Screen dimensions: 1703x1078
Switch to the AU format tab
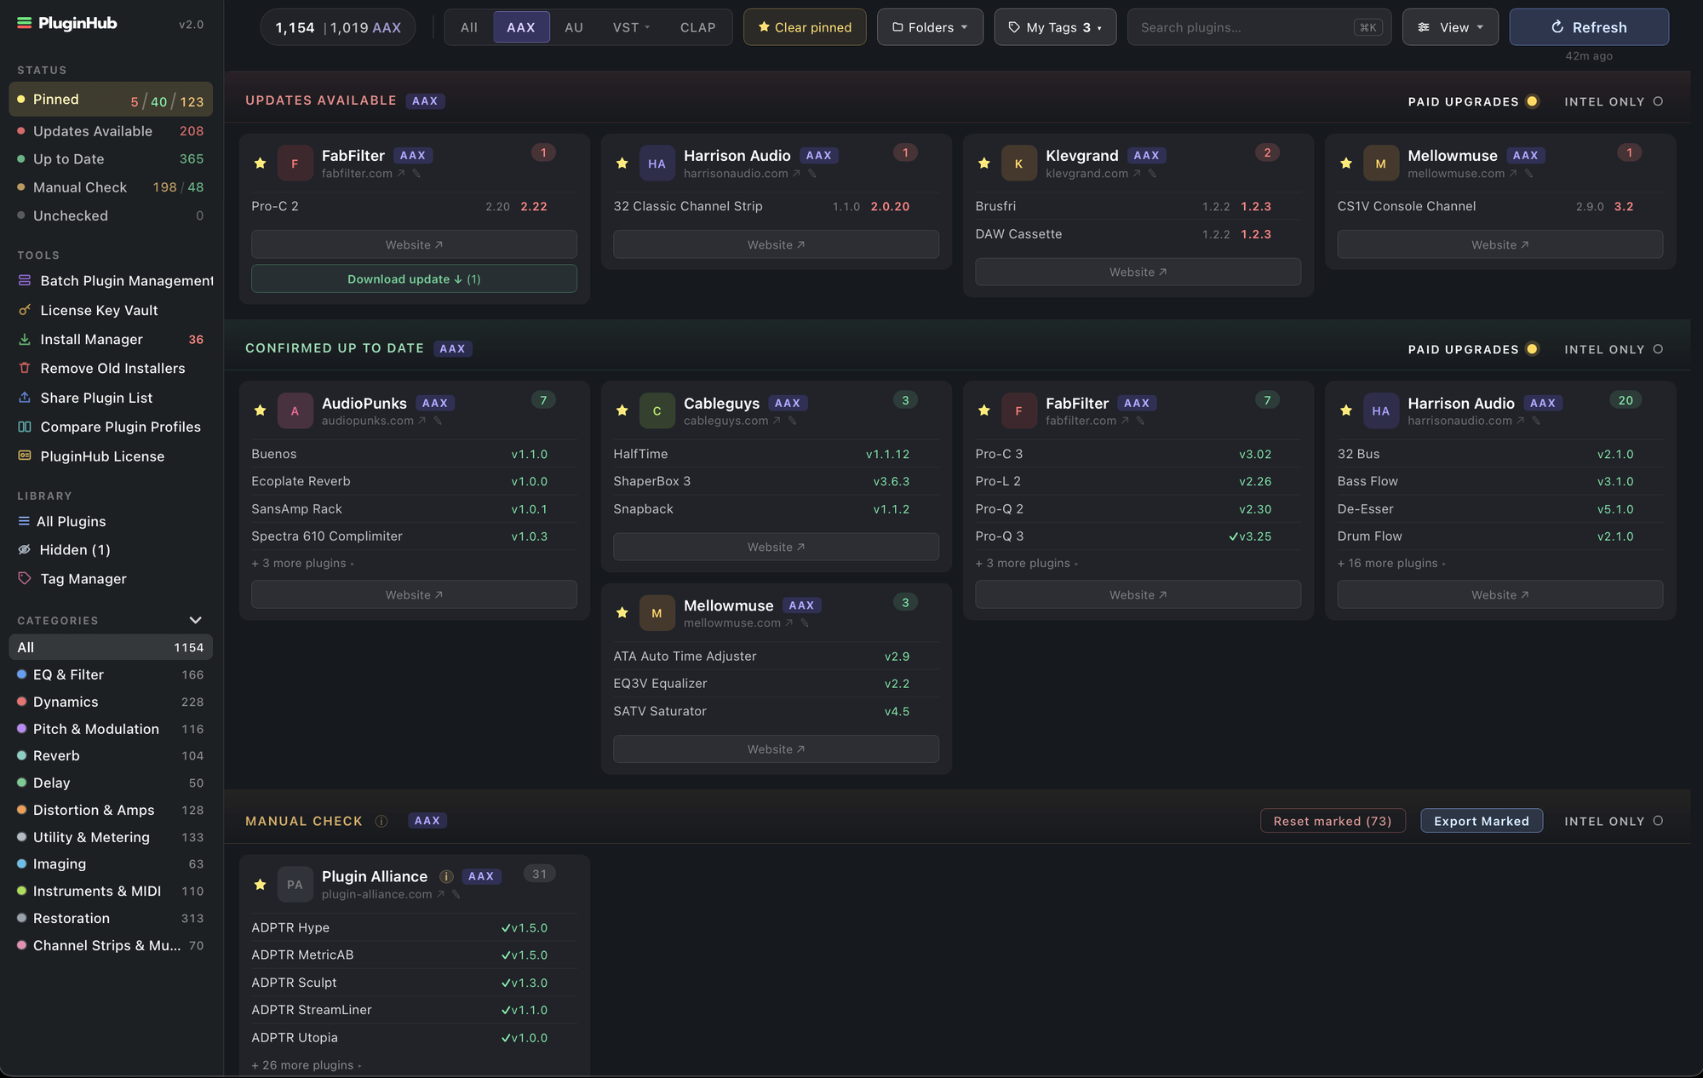click(x=574, y=27)
